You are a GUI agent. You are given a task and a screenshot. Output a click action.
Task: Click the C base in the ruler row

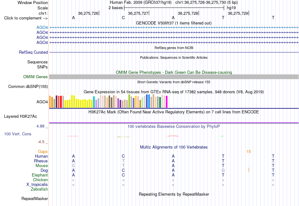(123, 18)
